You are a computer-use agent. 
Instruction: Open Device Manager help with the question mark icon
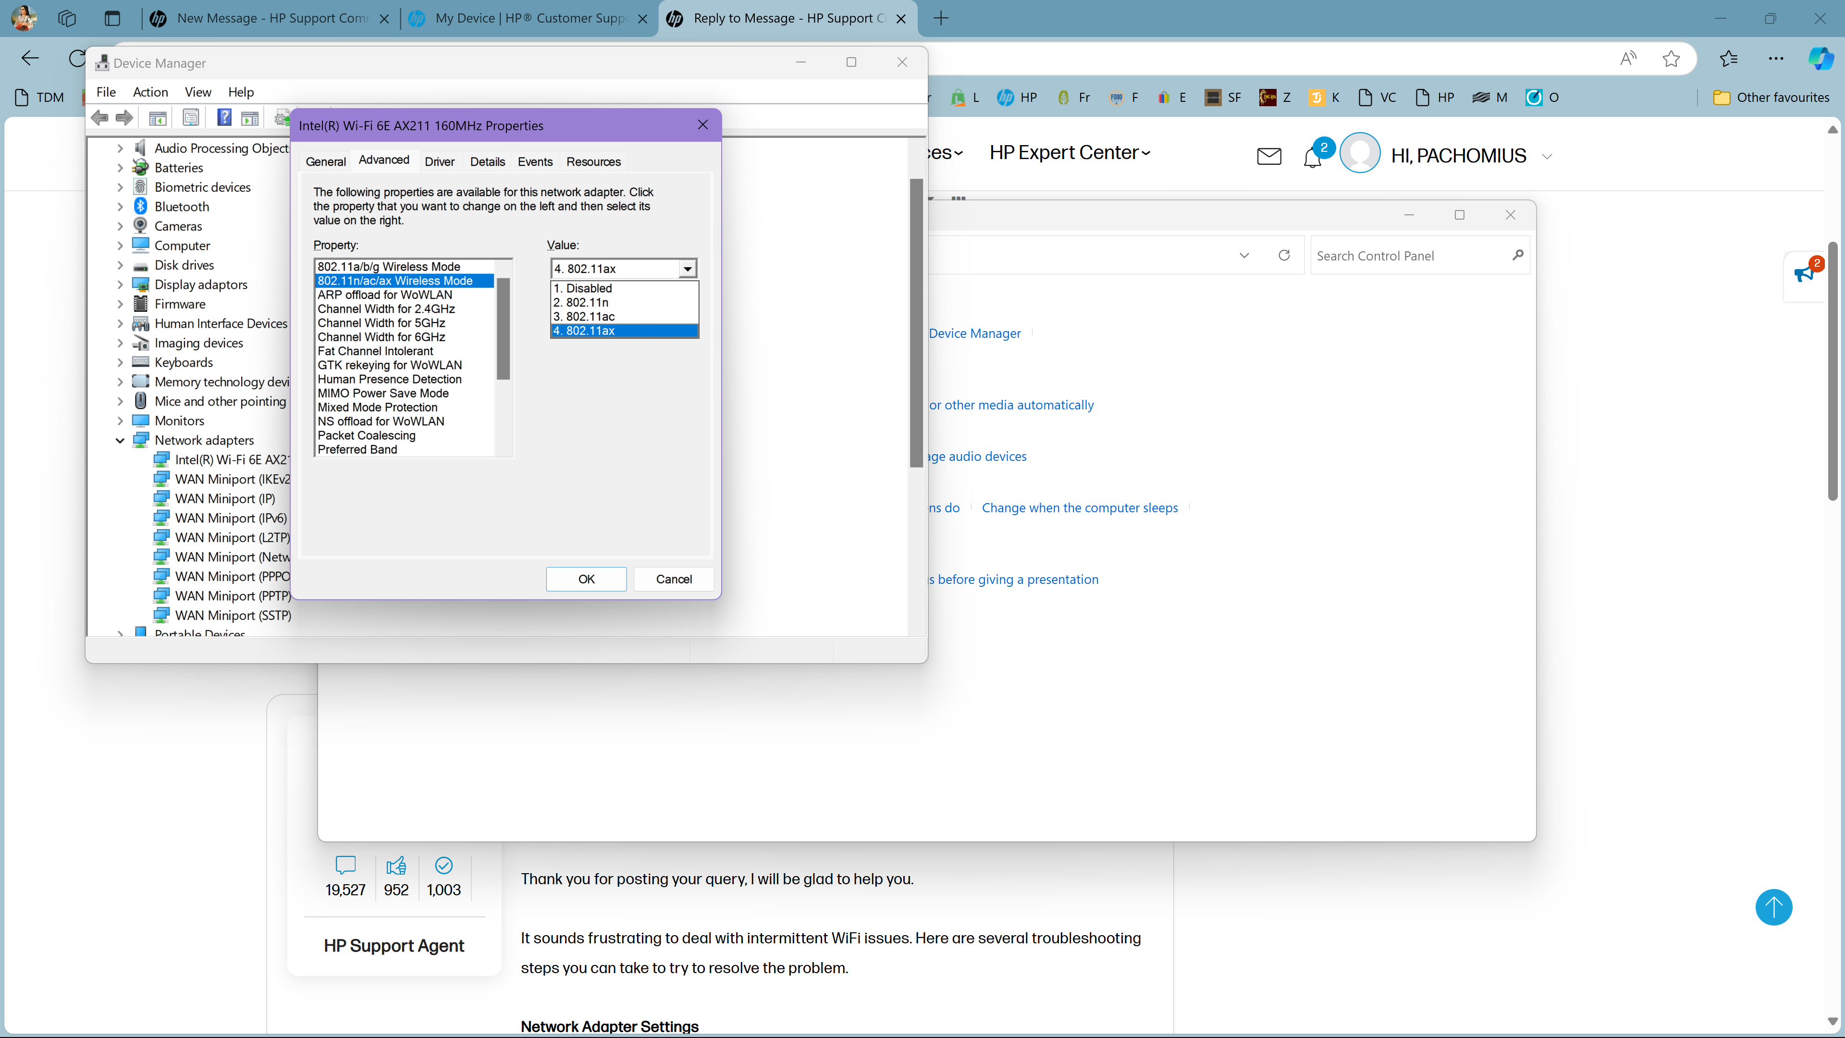pyautogui.click(x=224, y=117)
